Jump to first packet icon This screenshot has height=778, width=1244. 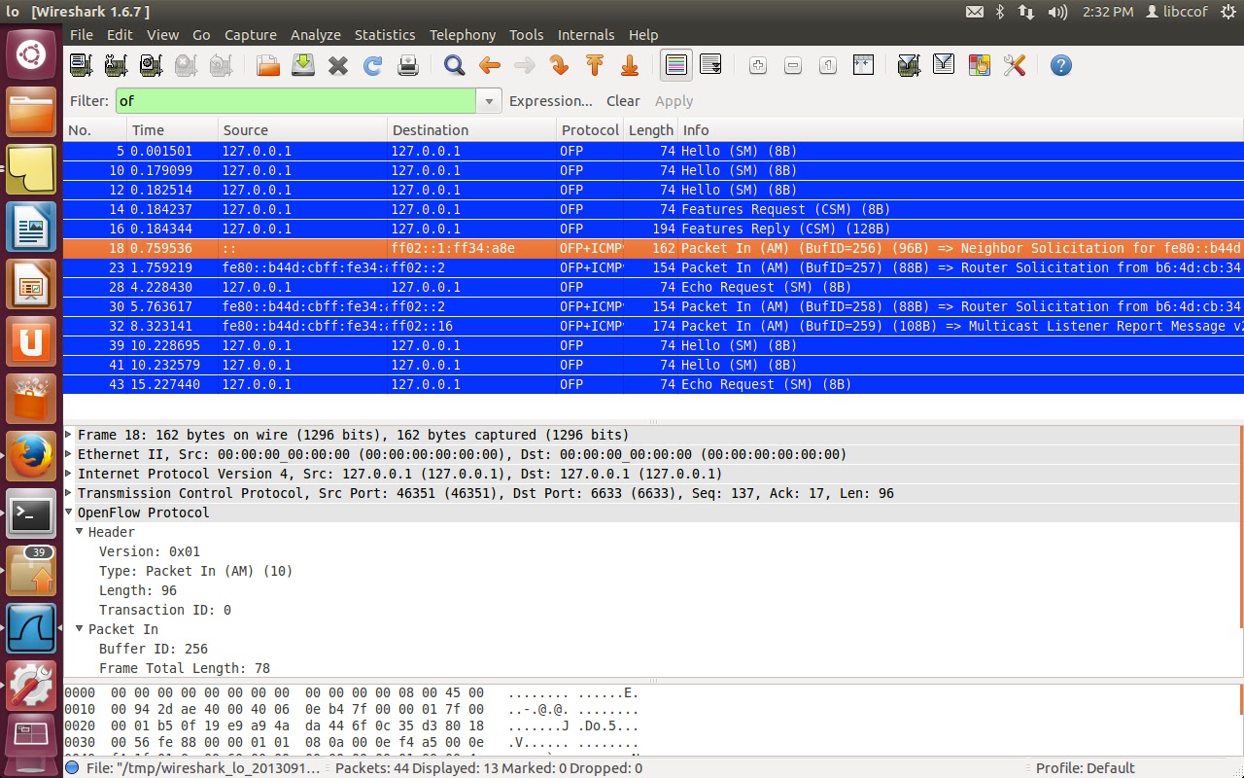pyautogui.click(x=595, y=65)
